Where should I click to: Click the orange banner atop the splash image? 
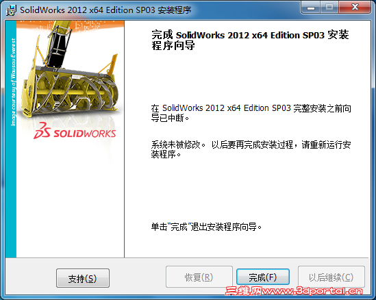[71, 25]
